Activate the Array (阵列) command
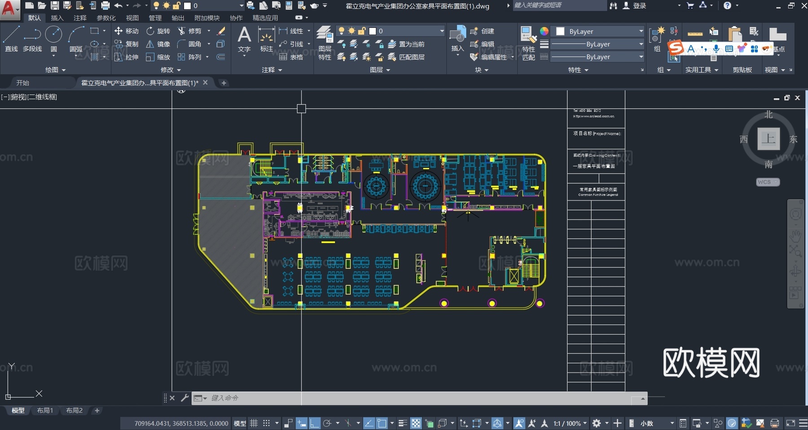Viewport: 808px width, 430px height. tap(189, 57)
